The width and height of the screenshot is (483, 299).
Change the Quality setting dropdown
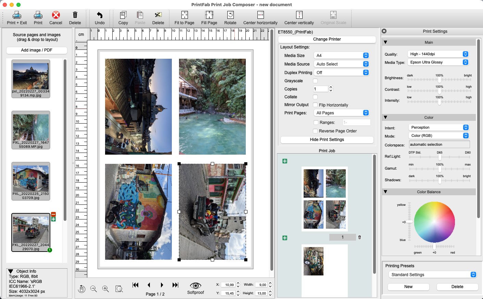(x=438, y=54)
